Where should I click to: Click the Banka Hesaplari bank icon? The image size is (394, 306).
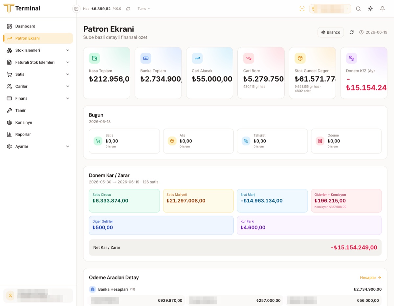[92, 289]
